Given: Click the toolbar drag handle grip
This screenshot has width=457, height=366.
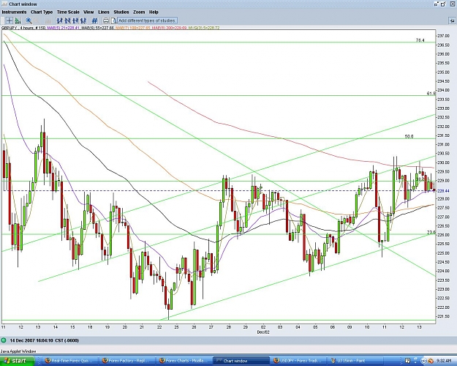Looking at the screenshot, I should coord(3,20).
